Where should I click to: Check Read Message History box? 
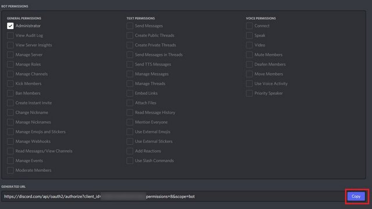[x=130, y=113]
